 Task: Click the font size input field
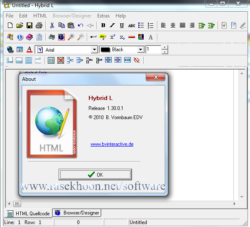click(153, 50)
